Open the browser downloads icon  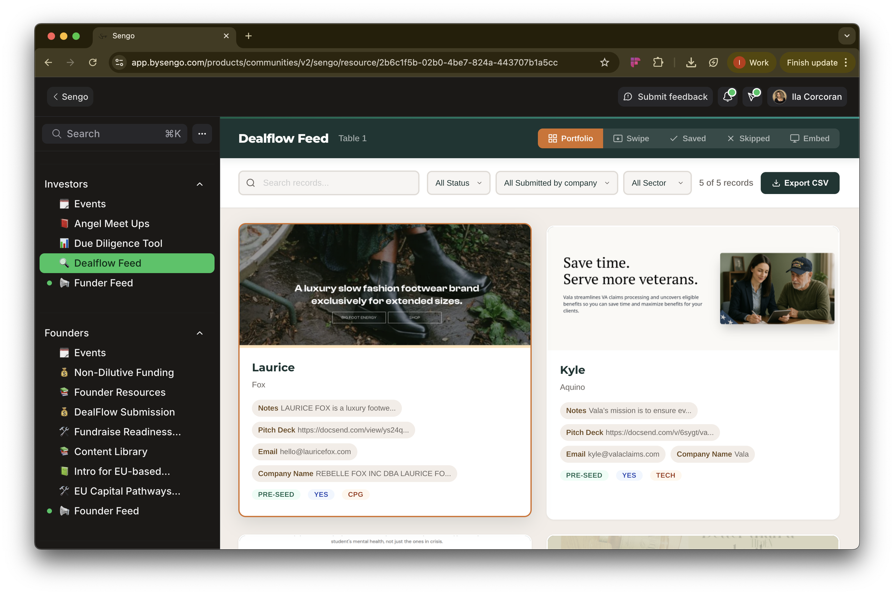(691, 63)
